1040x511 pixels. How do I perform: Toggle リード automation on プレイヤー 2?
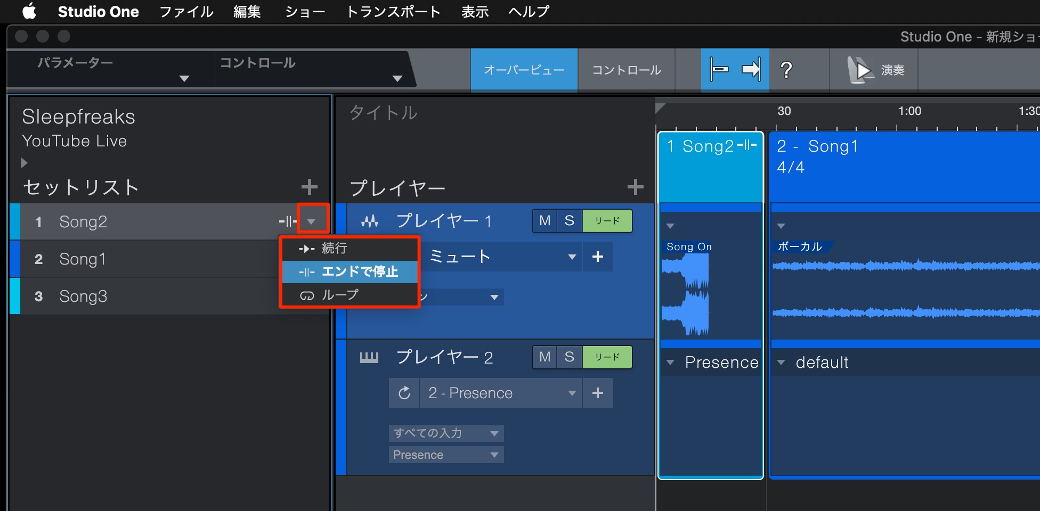[x=607, y=357]
